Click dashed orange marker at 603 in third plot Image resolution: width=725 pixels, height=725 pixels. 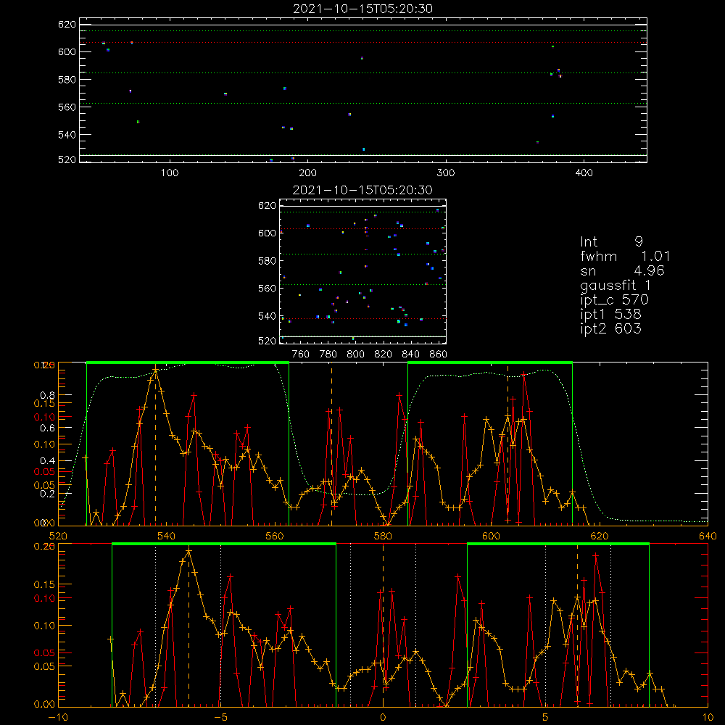(507, 444)
